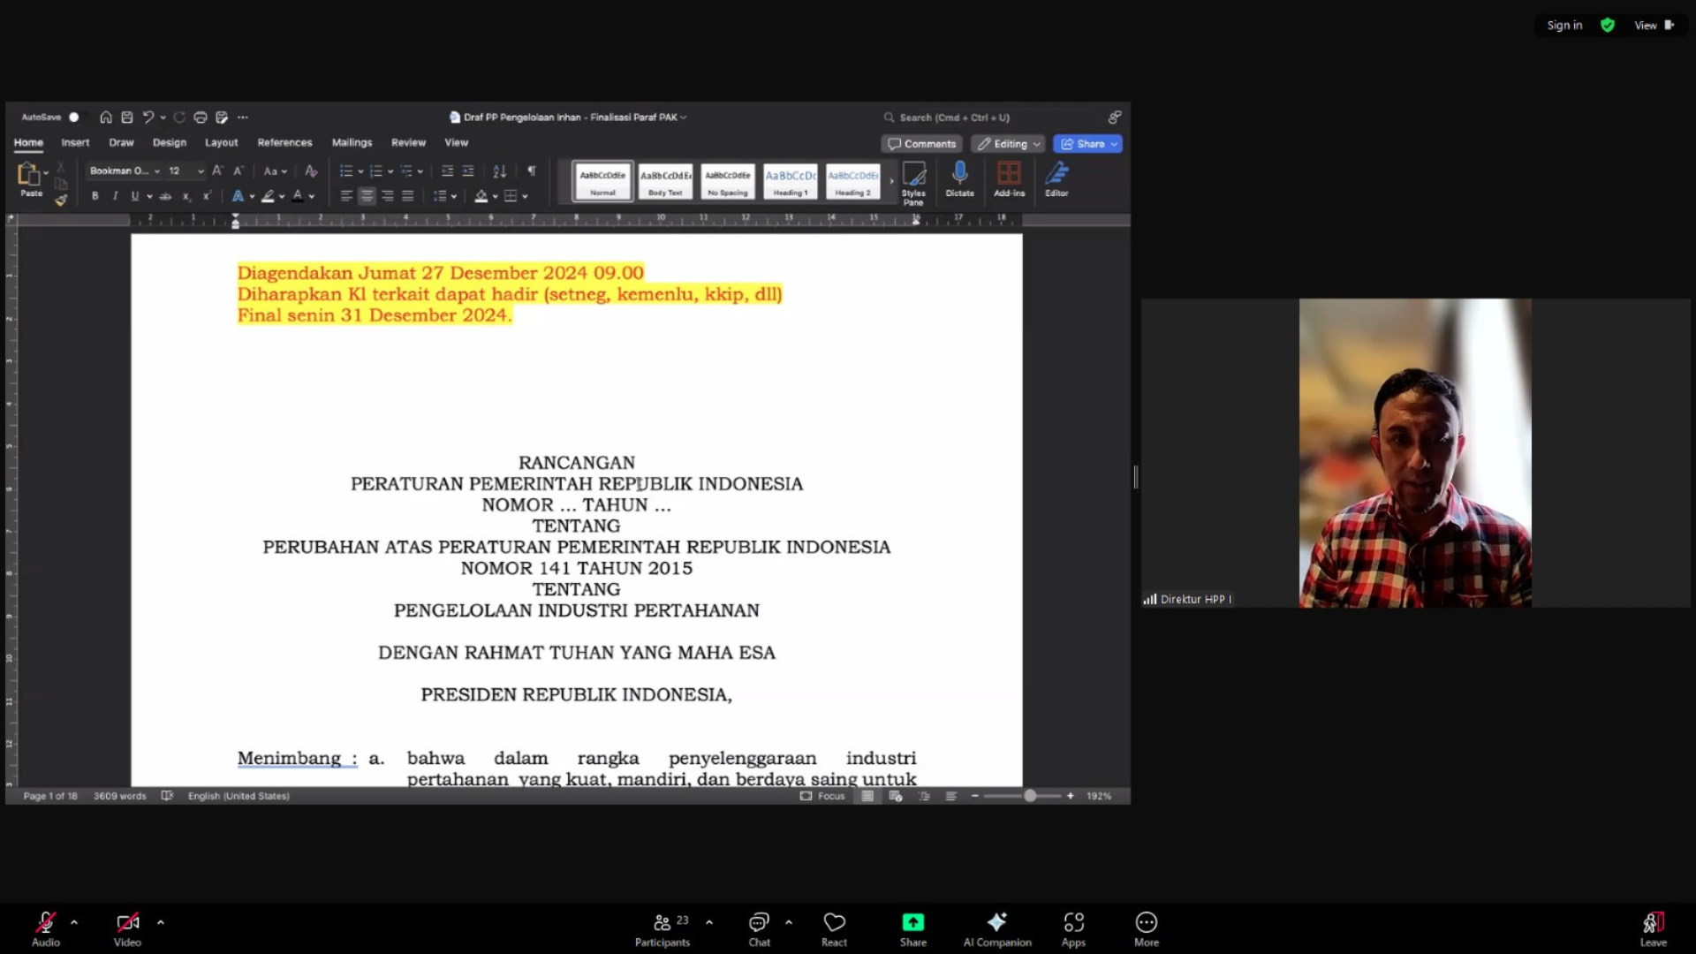Image resolution: width=1696 pixels, height=954 pixels.
Task: Open the bullet list style dropdown arrow
Action: coord(361,171)
